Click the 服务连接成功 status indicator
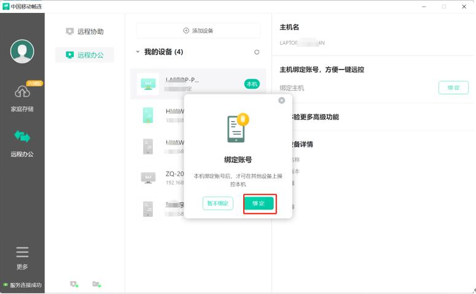 coord(23,285)
